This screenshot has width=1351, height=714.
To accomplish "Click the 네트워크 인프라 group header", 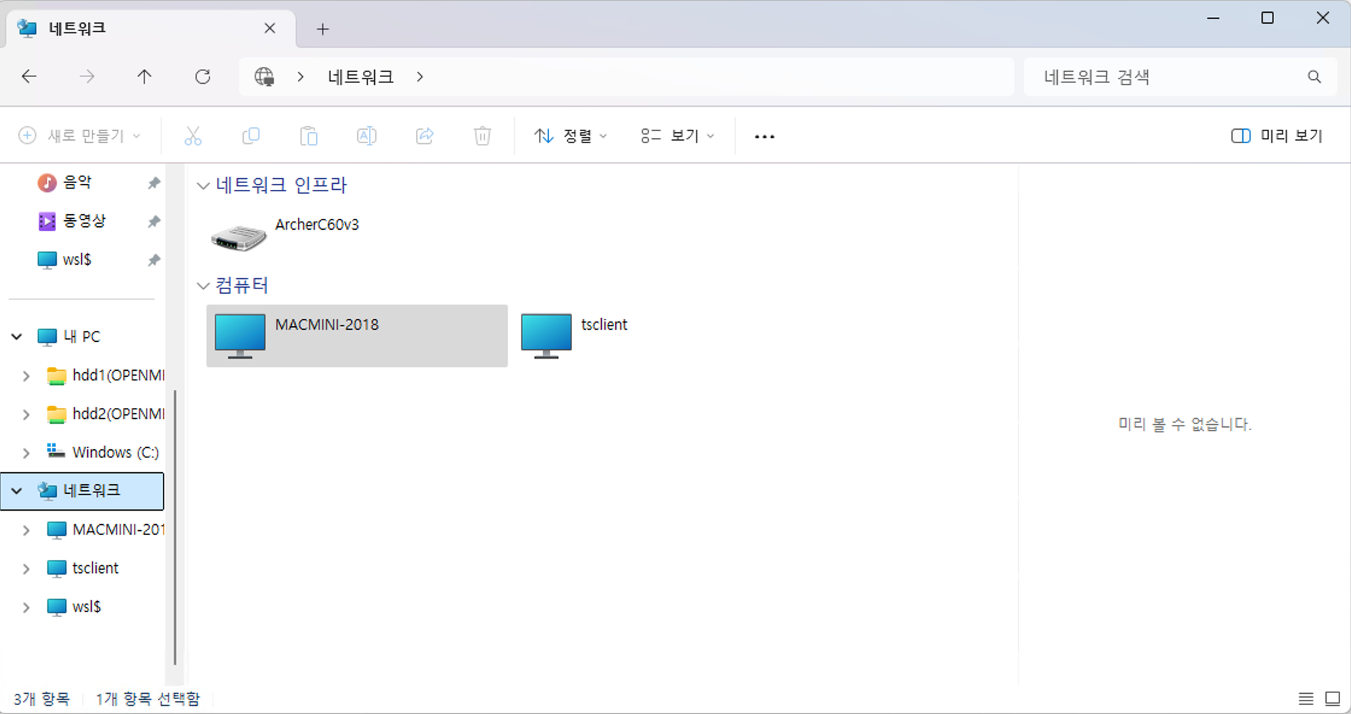I will point(281,185).
